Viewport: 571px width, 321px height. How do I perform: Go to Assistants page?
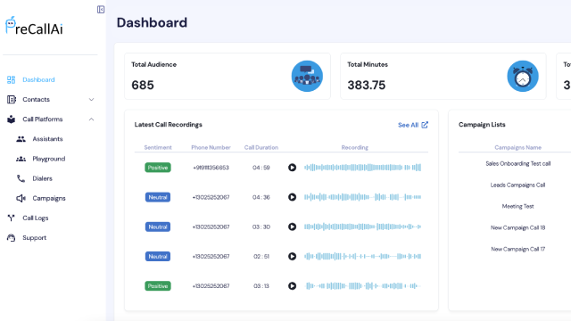pos(47,139)
